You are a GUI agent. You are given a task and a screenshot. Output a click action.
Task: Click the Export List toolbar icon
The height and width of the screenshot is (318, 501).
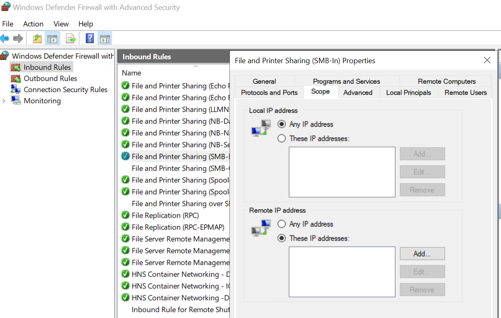coord(71,39)
